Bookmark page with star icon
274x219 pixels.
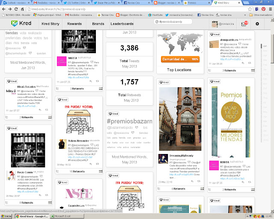[x=250, y=9]
